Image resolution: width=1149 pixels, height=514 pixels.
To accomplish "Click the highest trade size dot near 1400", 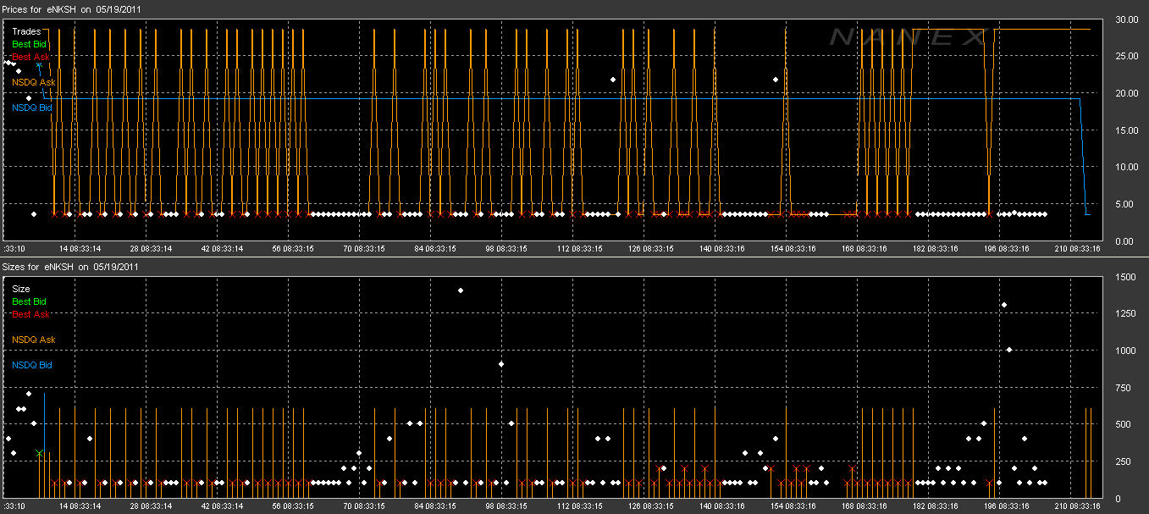I will (461, 290).
